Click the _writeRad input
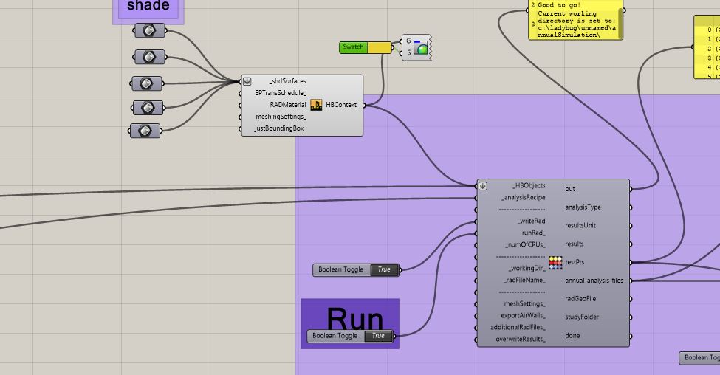 point(532,221)
